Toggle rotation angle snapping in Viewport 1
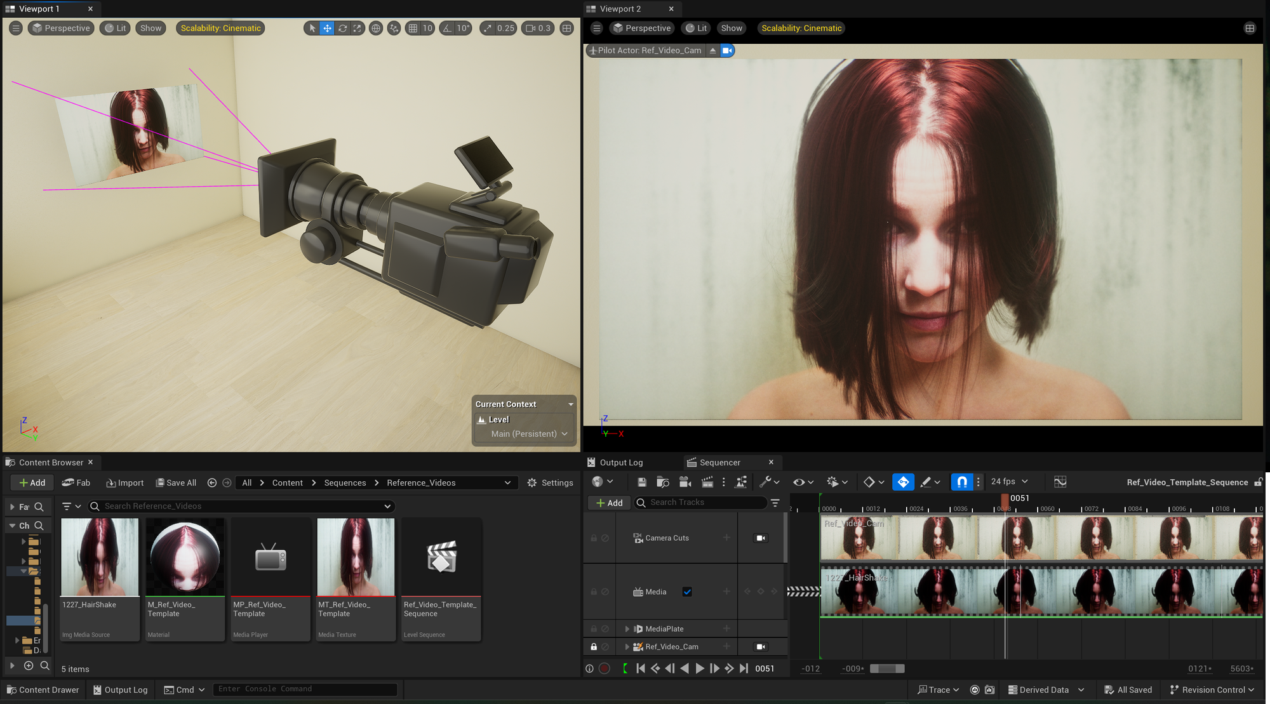The width and height of the screenshot is (1270, 704). [x=448, y=28]
